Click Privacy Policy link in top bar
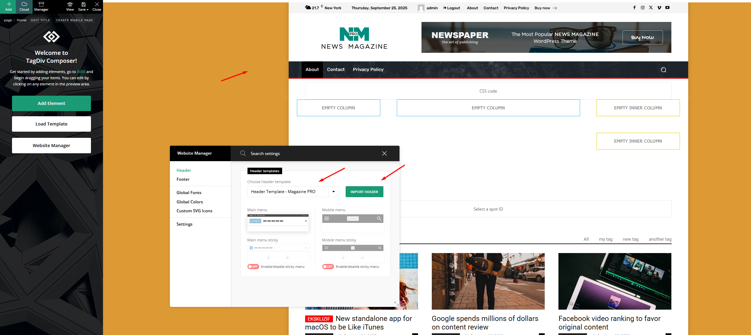 516,8
